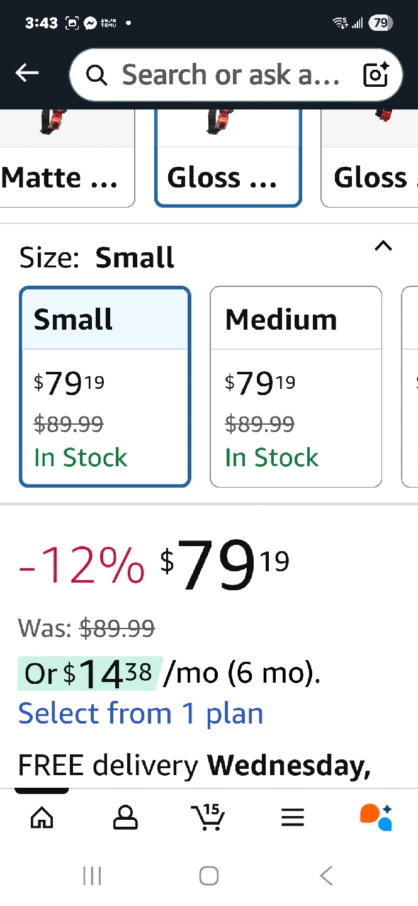This screenshot has width=418, height=906.
Task: Open the account profile tab
Action: point(125,817)
